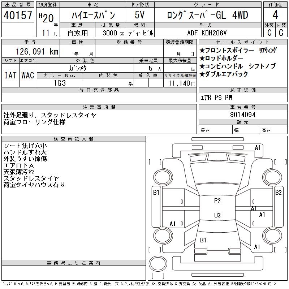Click inspector note エアロ下A
The image size is (289, 289).
click(19, 165)
